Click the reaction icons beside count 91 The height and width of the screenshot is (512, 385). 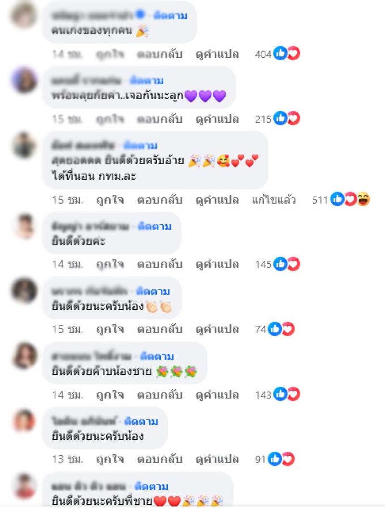pos(281,459)
